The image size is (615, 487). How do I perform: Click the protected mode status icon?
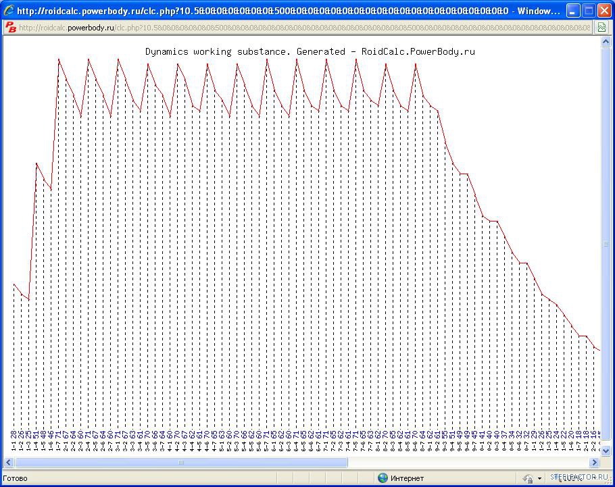click(x=528, y=478)
